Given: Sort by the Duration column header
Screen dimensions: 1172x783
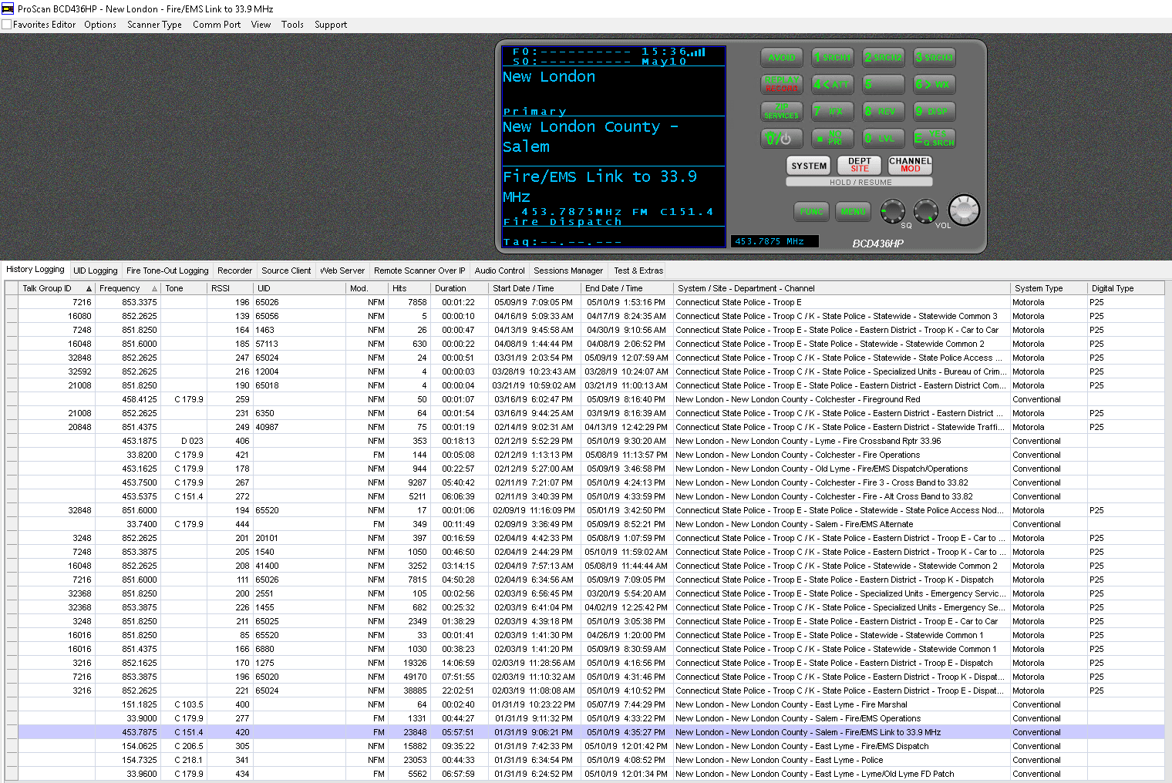Looking at the screenshot, I should (x=460, y=288).
